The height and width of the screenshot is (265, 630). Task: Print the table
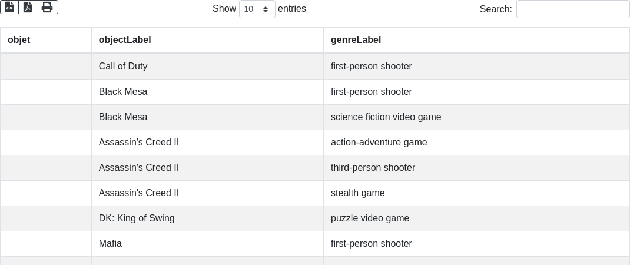point(47,7)
